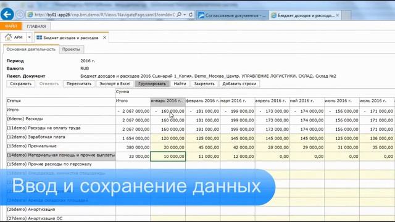Click the Найти button
This screenshot has height=222, width=395.
(180, 84)
